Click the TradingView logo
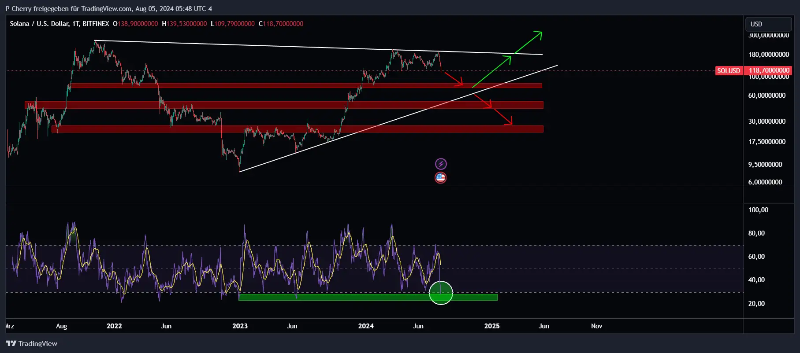Viewport: 800px width, 353px height. (x=32, y=343)
